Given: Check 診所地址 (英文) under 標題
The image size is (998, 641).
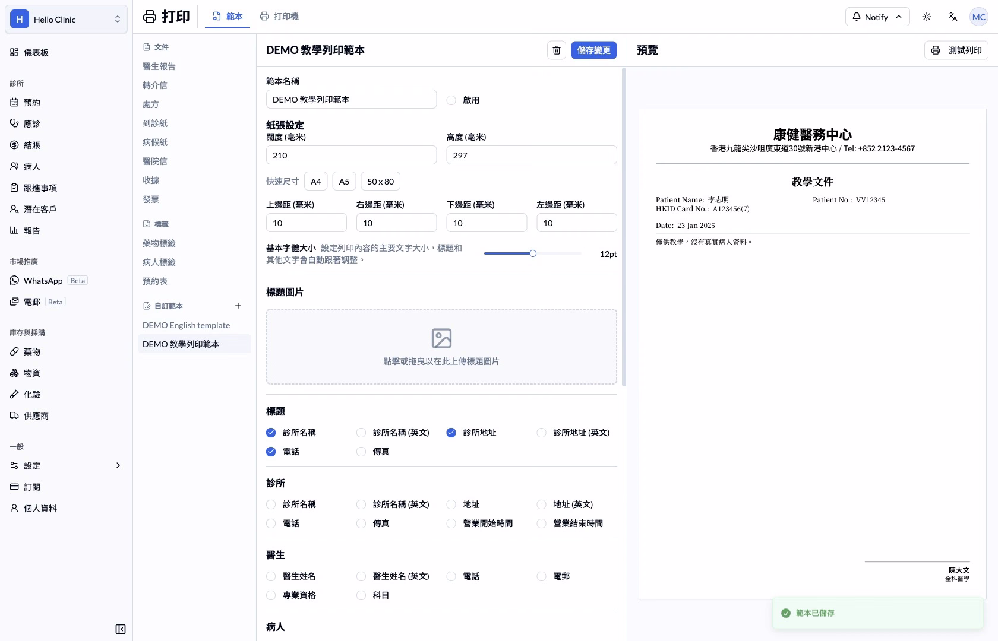Looking at the screenshot, I should coord(541,433).
